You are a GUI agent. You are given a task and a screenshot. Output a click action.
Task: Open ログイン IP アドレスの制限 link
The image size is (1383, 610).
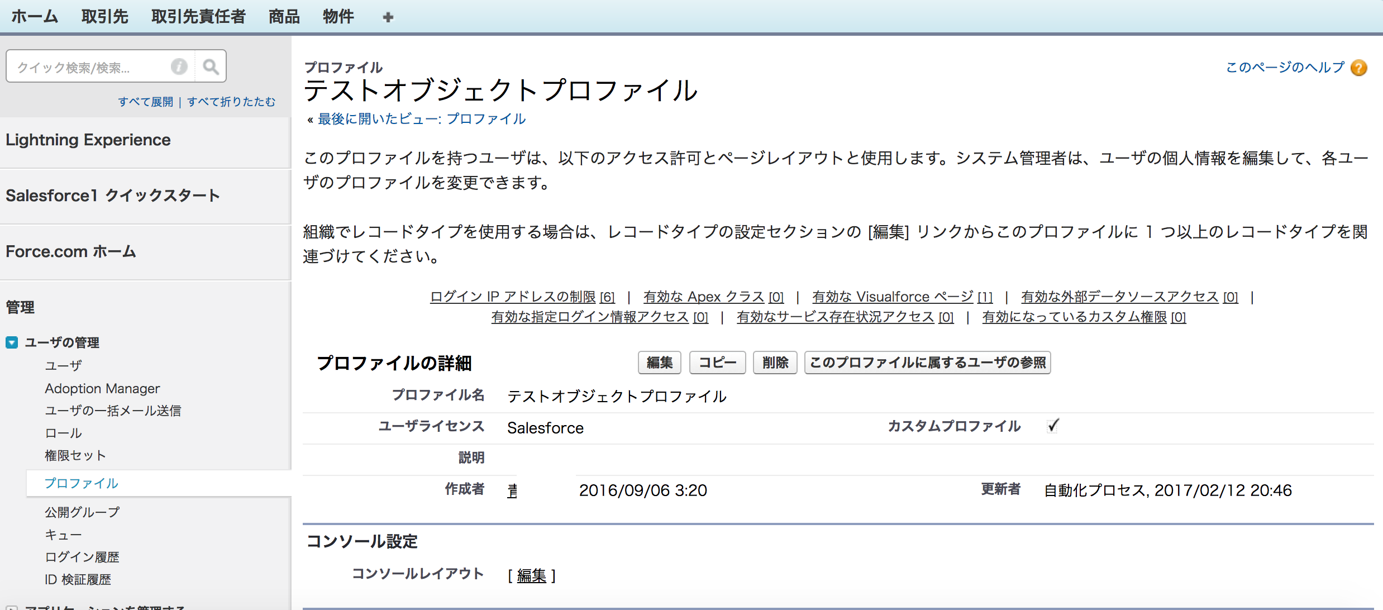click(x=522, y=297)
